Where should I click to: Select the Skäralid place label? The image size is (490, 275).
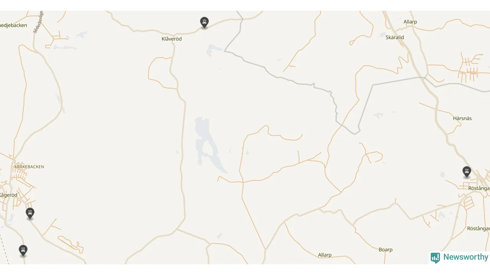tap(395, 37)
